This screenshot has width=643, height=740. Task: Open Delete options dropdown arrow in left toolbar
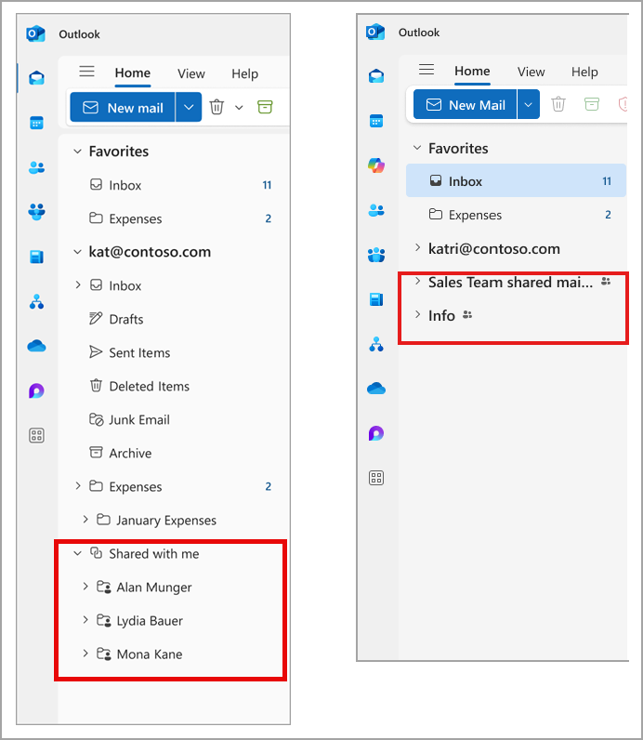(x=239, y=108)
